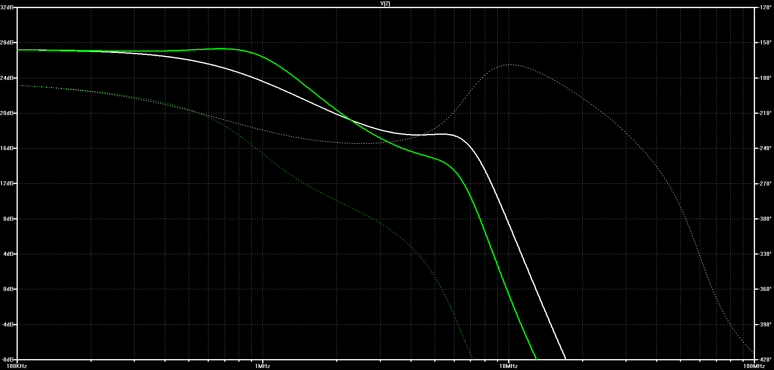Click the 28dB magnitude axis label
774x370 pixels.
[7, 42]
